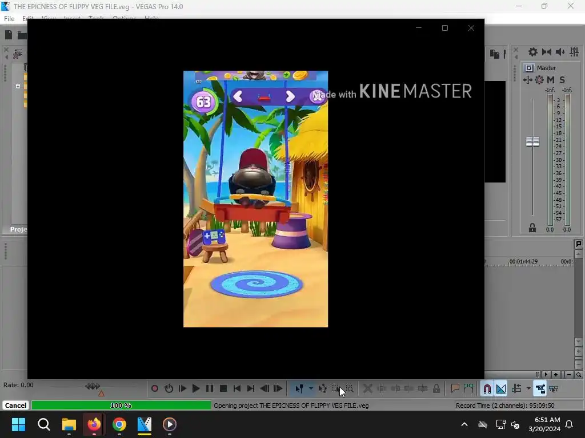Screen dimensions: 585x438
Task: Zoom in timeline with plus button
Action: [x=556, y=375]
